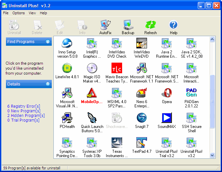Click the 0 Trial Program[s] link
The width and height of the screenshot is (222, 172).
click(23, 120)
